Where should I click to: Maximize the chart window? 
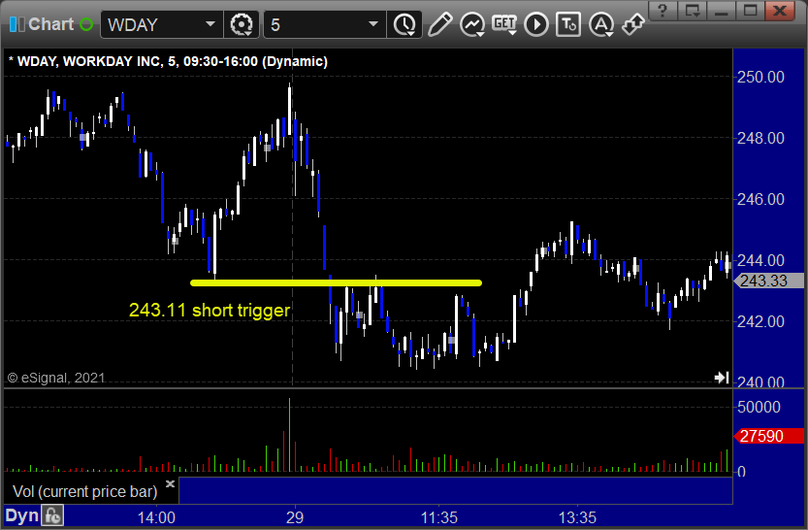751,11
